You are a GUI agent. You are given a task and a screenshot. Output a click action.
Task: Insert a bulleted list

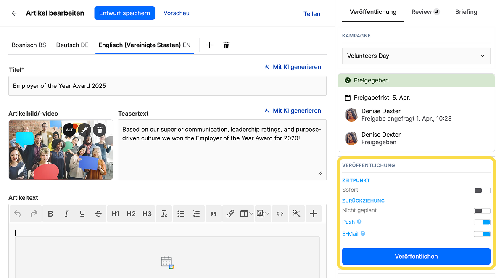pos(181,214)
